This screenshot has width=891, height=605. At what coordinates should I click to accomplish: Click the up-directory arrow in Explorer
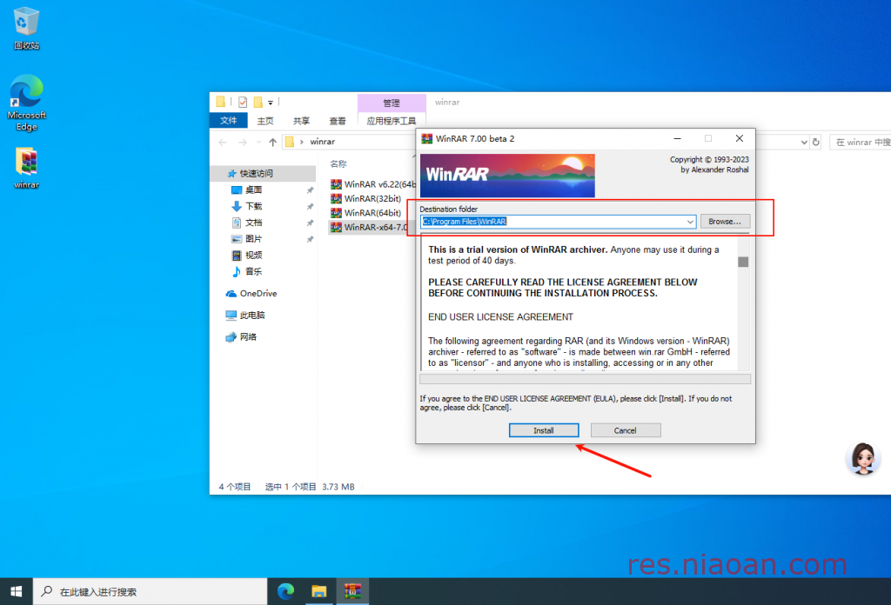click(272, 142)
